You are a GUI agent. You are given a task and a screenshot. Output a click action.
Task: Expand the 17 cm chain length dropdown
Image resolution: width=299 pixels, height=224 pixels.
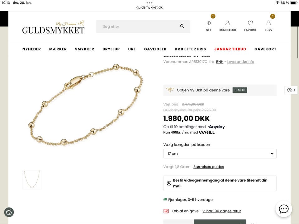(x=220, y=153)
